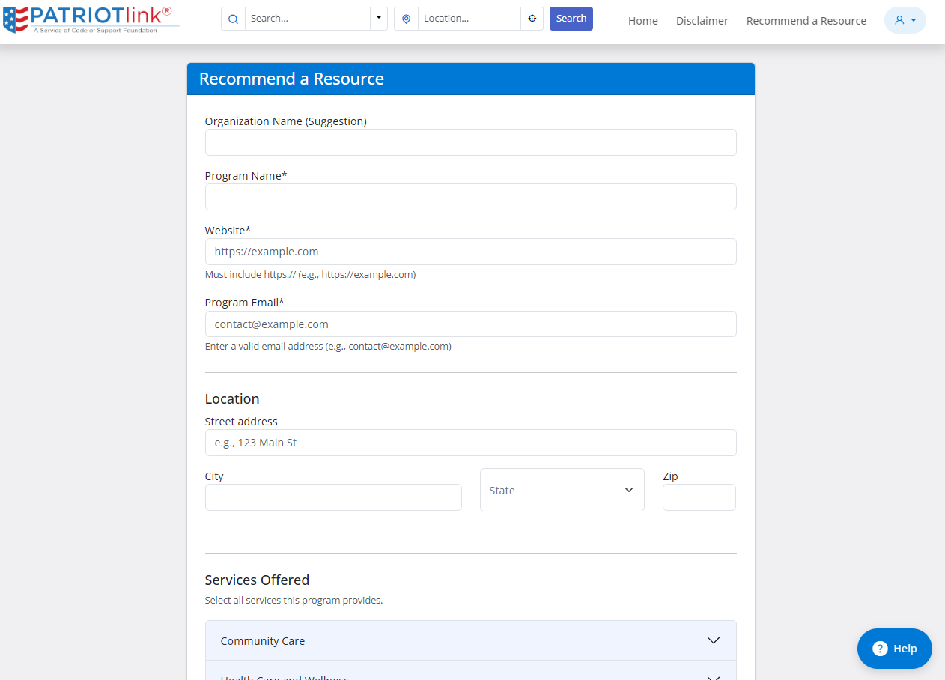Click the Zip code field
945x680 pixels.
pos(699,497)
